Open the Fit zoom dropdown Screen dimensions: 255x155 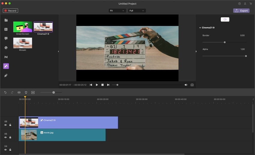click(x=117, y=11)
